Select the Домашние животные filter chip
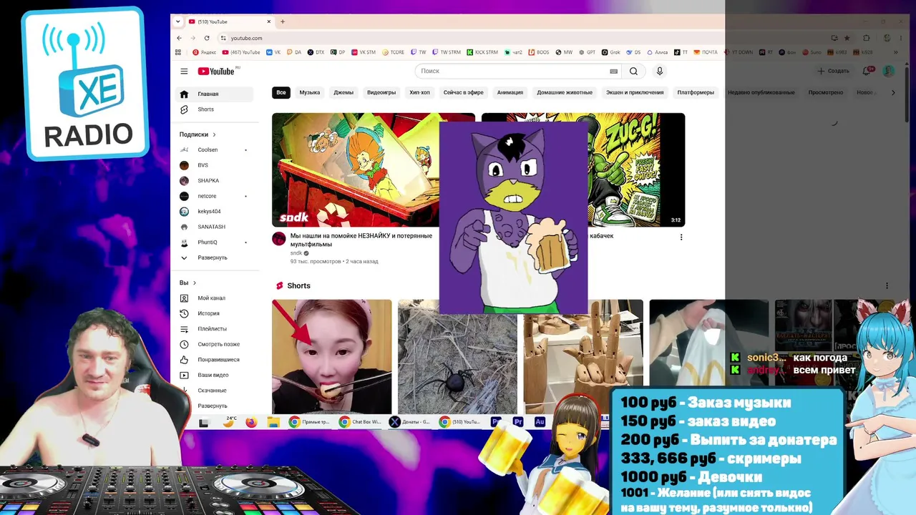Viewport: 916px width, 515px height. click(565, 92)
